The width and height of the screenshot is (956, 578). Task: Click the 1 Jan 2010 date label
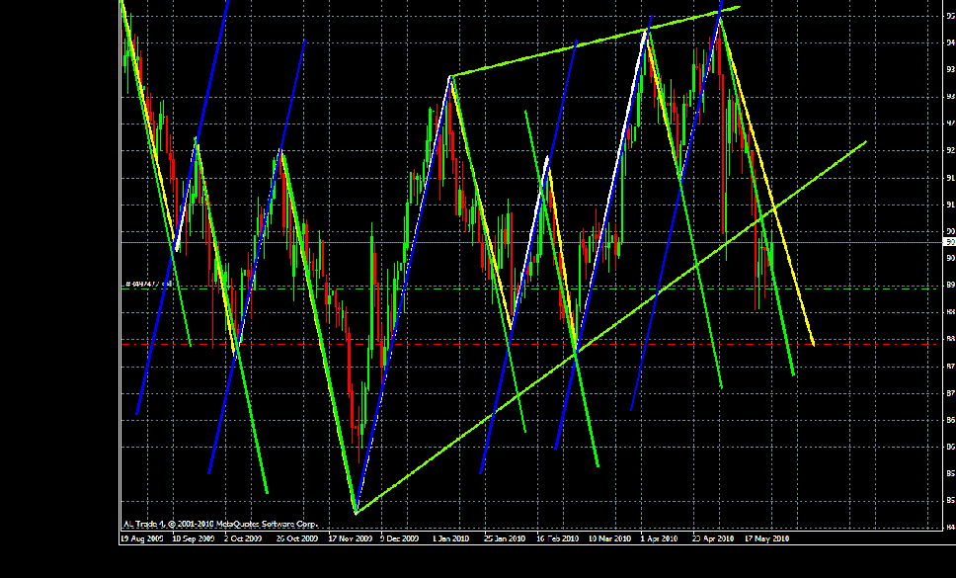451,539
